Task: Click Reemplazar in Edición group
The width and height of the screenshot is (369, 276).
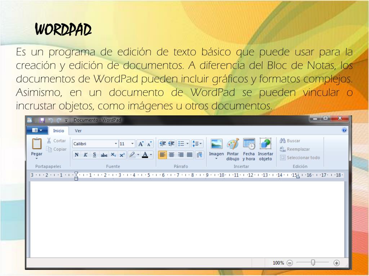Action: 295,149
